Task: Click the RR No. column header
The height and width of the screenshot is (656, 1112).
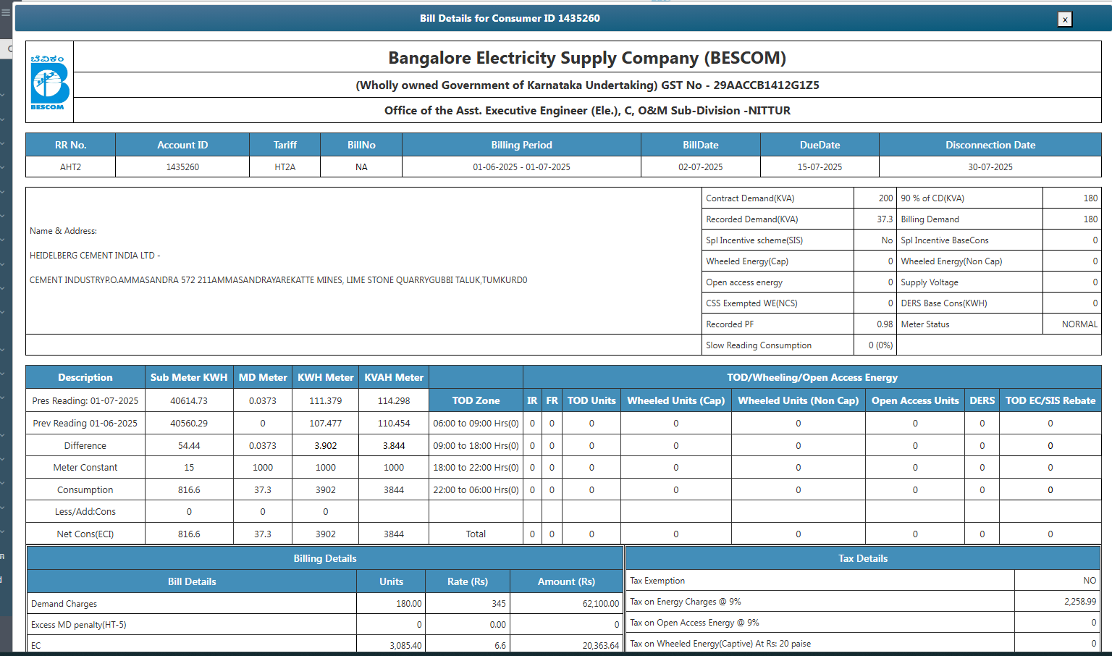Action: click(x=70, y=145)
